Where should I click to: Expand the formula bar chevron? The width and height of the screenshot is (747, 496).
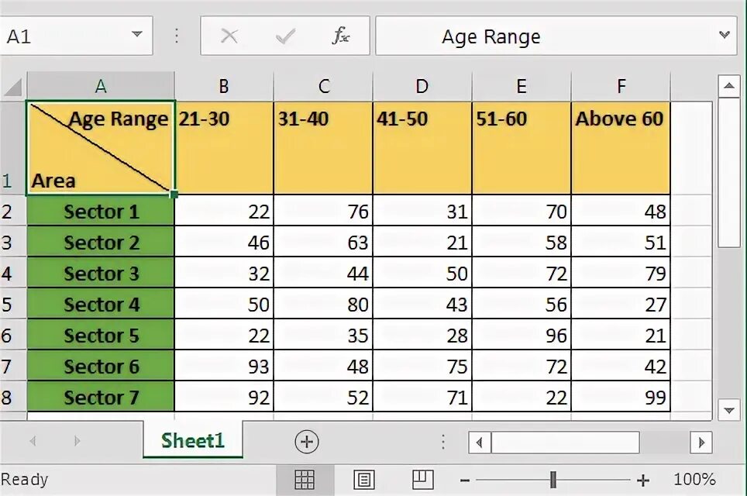click(724, 34)
